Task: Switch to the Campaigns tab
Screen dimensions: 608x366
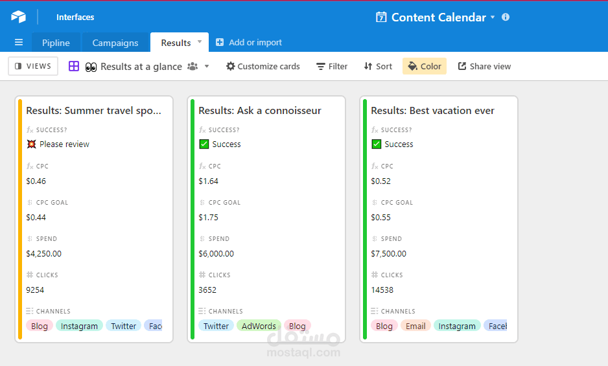Action: [115, 43]
